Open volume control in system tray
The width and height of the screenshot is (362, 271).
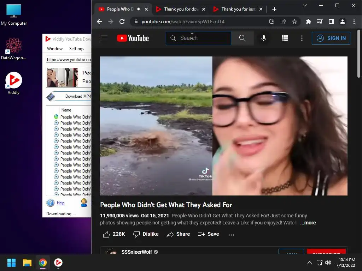point(328,263)
